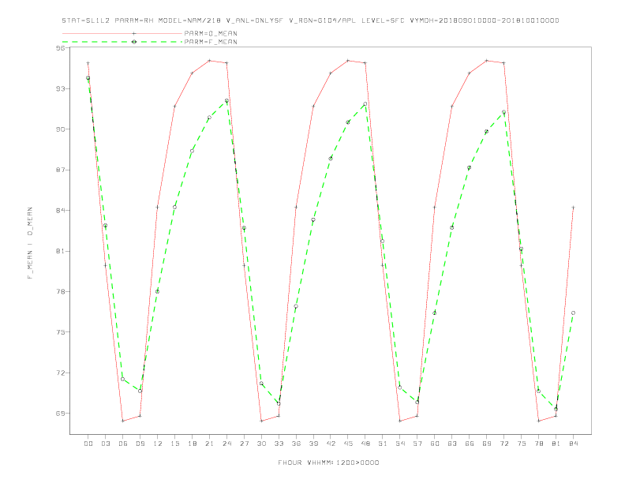Click y-axis tick value 69

[61, 414]
